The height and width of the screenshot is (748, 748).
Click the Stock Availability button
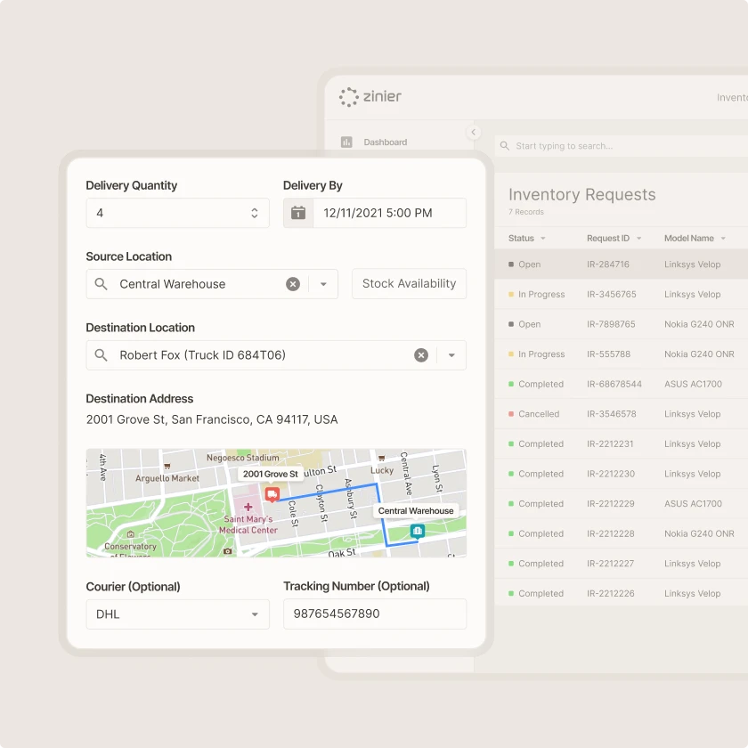pos(409,284)
